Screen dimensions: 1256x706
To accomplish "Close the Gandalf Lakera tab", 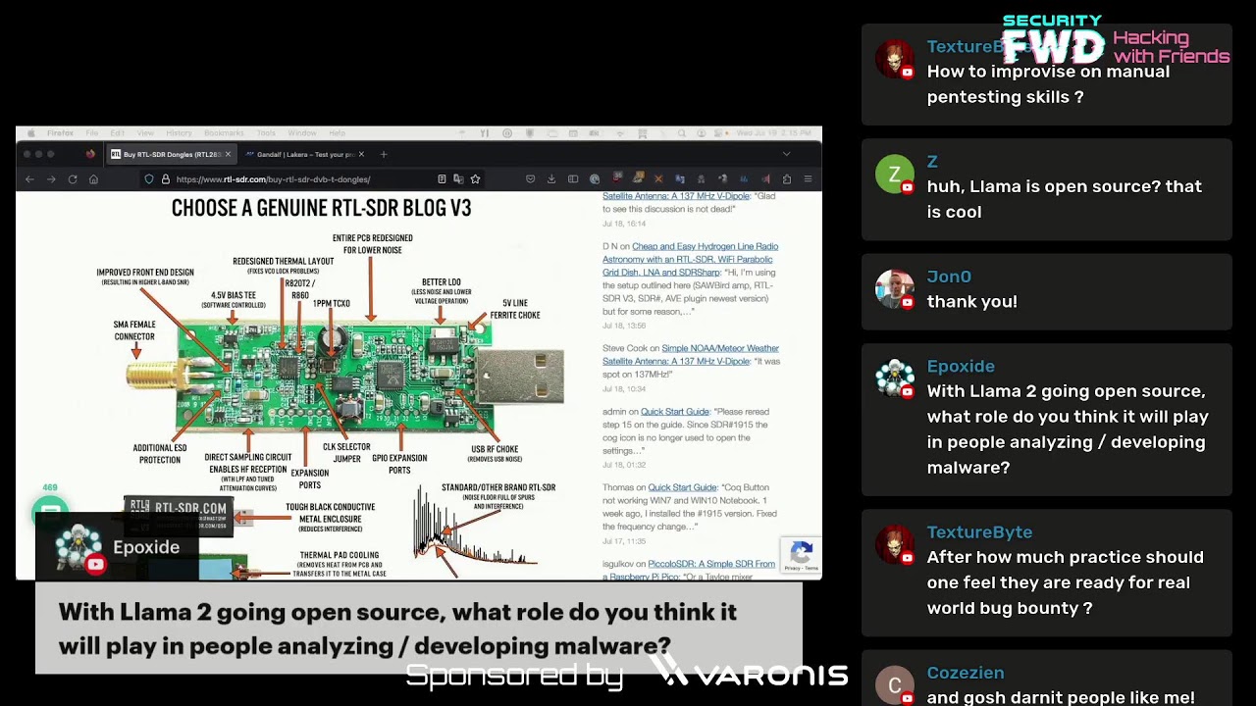I will [x=361, y=154].
